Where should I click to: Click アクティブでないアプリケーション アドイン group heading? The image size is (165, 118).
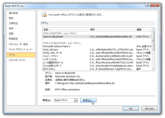coord(62,43)
